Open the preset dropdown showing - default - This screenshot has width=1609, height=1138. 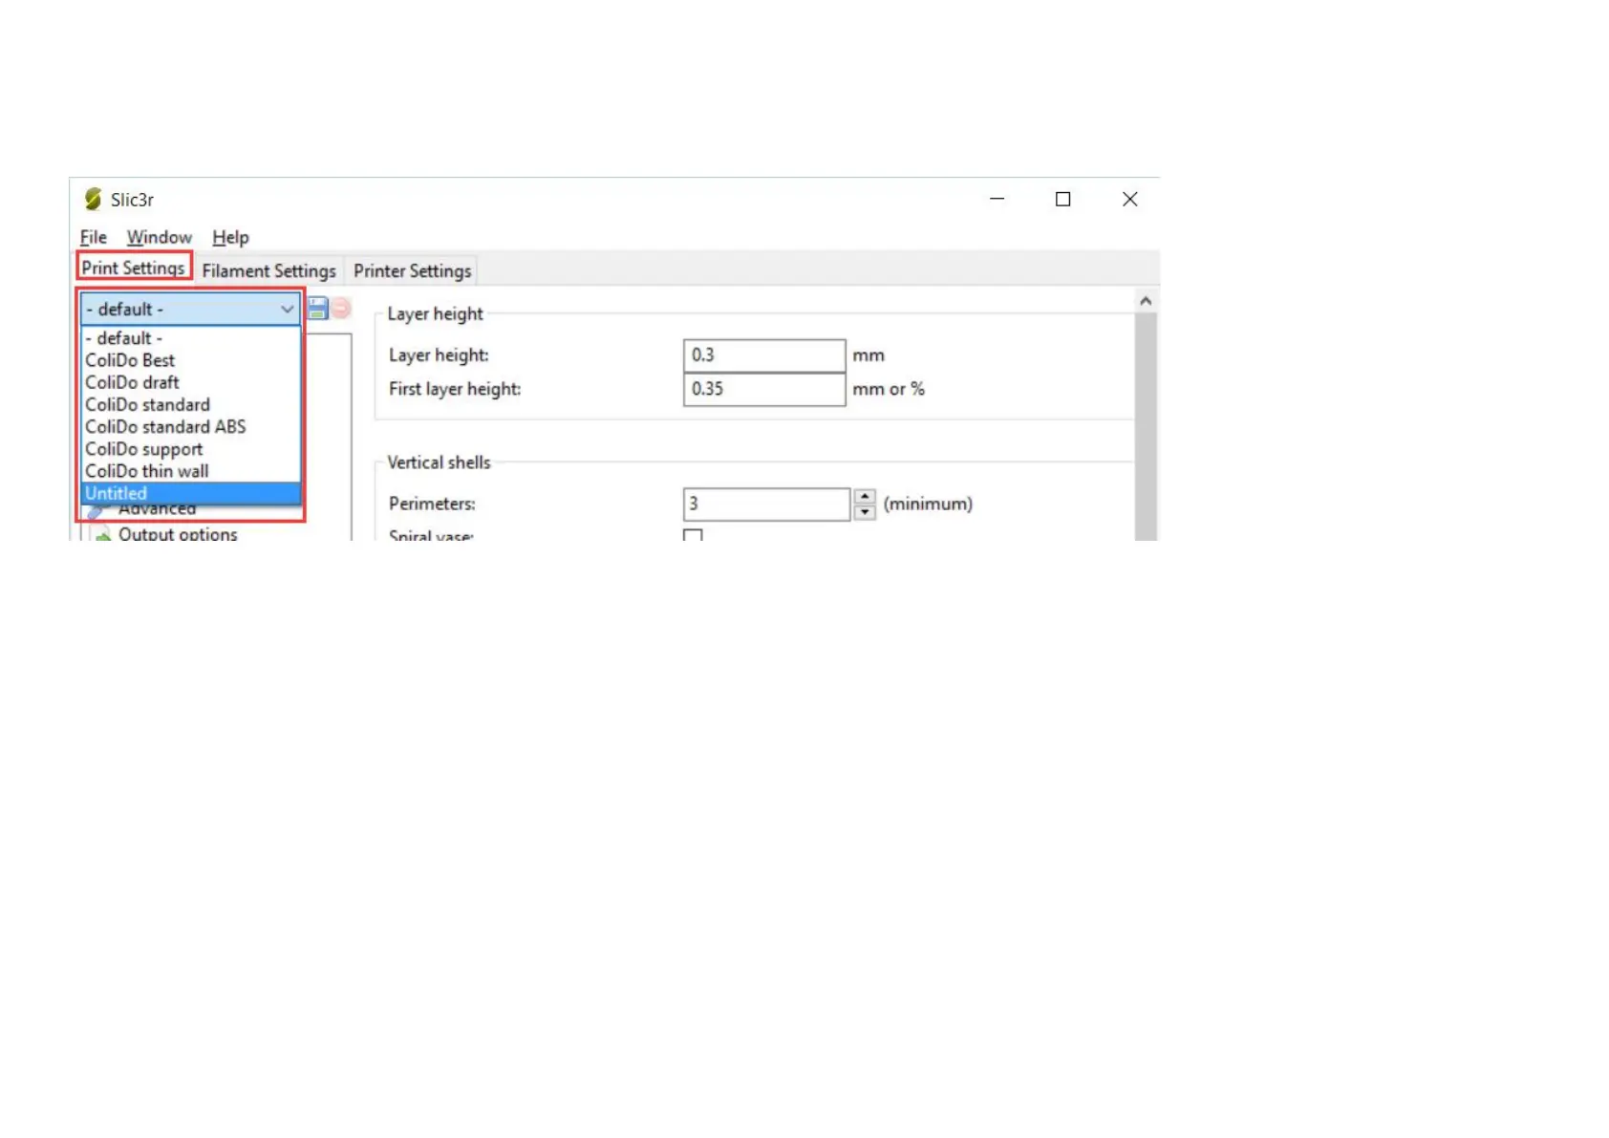coord(190,310)
